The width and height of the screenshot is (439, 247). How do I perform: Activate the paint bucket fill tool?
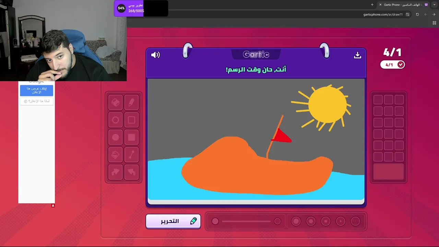click(x=116, y=155)
